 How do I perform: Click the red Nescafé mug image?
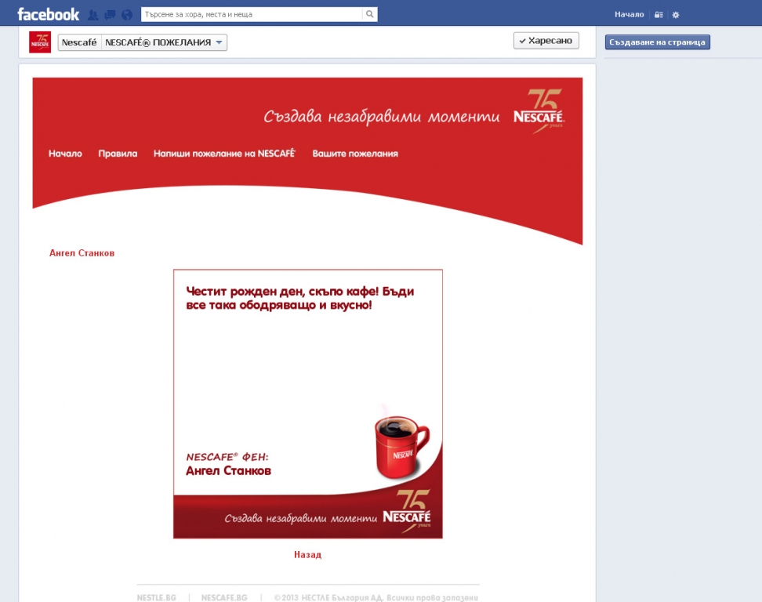click(402, 447)
